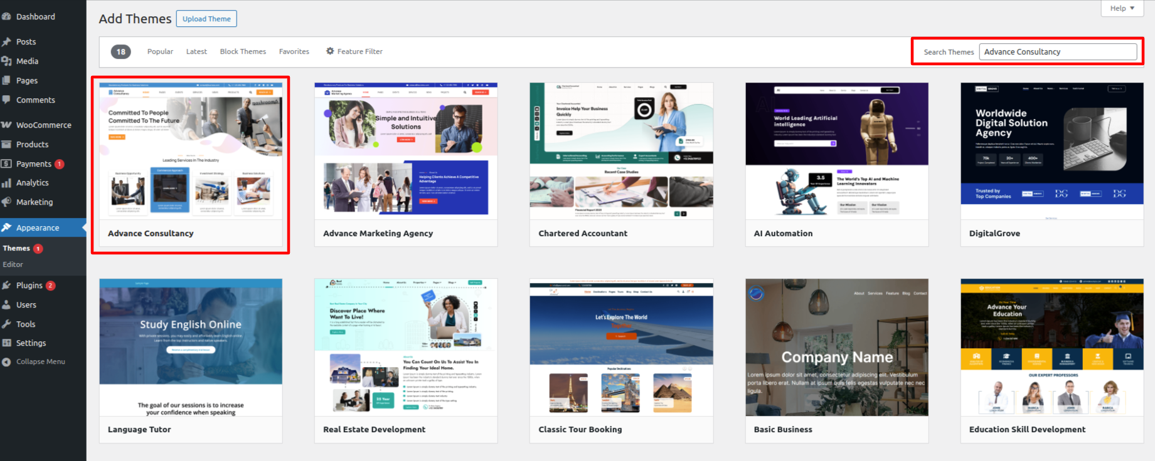The height and width of the screenshot is (461, 1155).
Task: Click the Settings sliders icon
Action: (x=6, y=343)
